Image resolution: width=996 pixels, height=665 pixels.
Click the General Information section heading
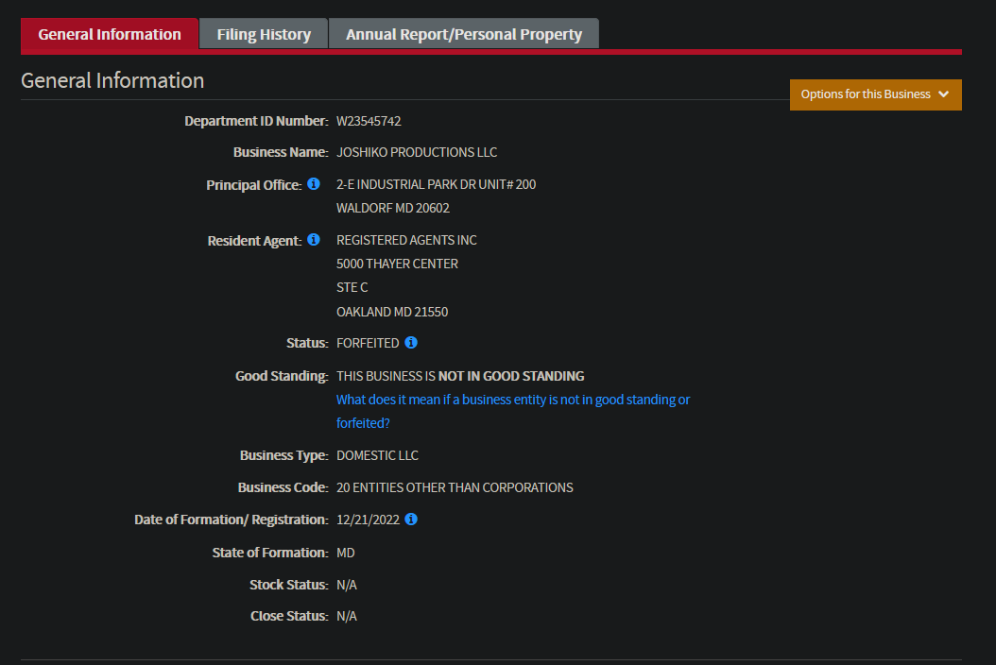pos(112,80)
